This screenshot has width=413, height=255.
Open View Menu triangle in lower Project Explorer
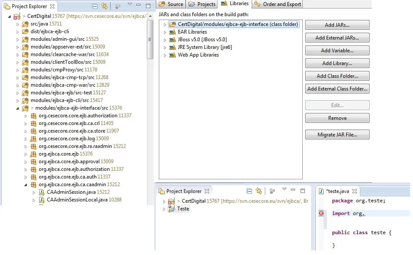[x=284, y=189]
